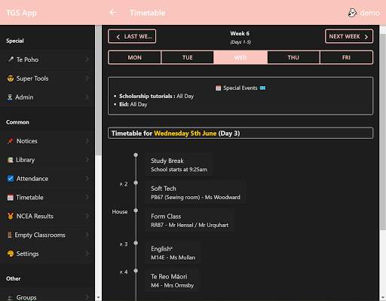Click the Timetable calendar icon in sidebar
The image size is (386, 301).
[x=11, y=197]
